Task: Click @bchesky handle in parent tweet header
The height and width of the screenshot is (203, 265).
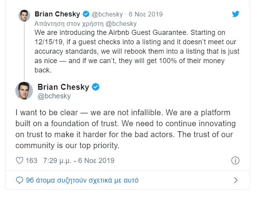Action: click(107, 14)
